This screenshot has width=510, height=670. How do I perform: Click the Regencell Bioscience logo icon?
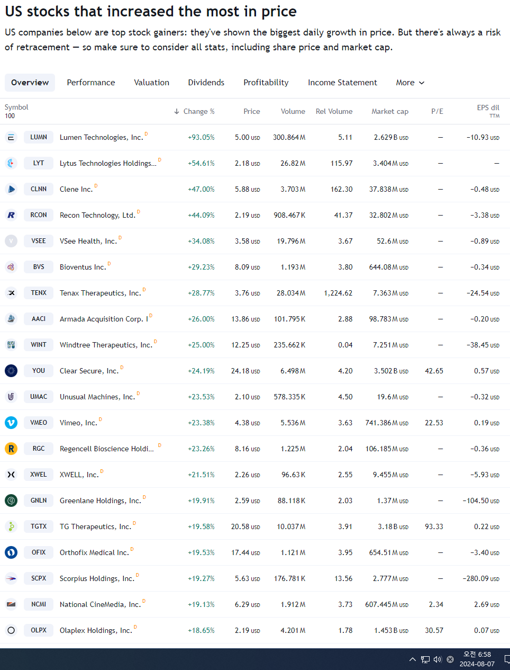(11, 449)
